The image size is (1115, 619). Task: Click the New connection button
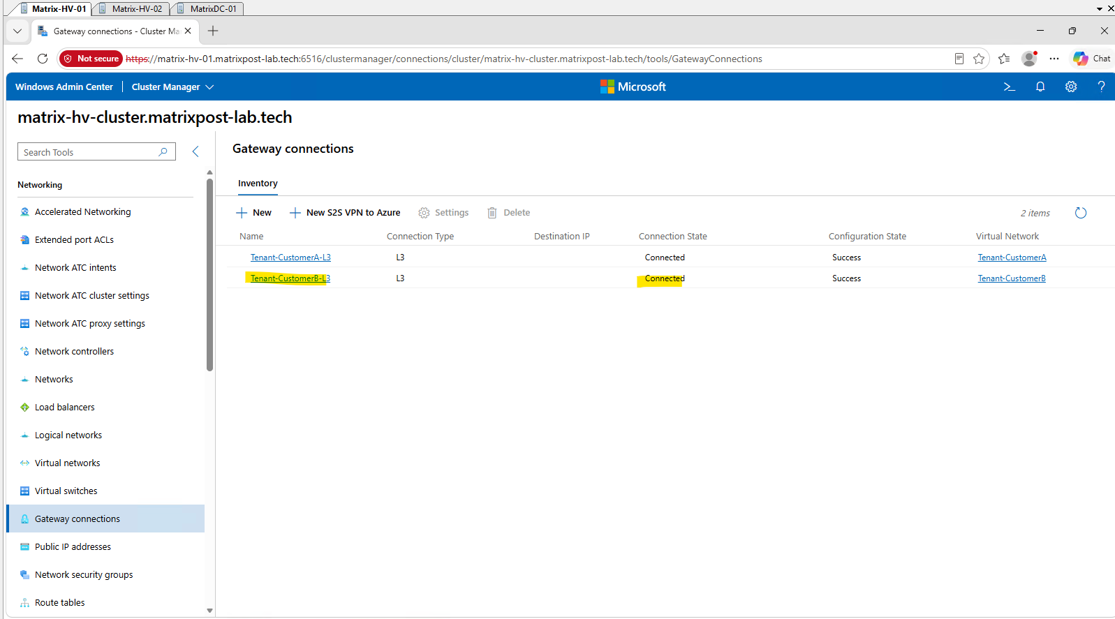pos(253,213)
